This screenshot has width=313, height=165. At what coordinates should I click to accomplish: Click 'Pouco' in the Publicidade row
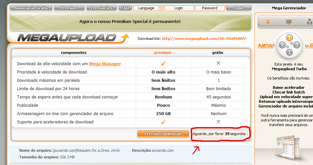(163, 105)
